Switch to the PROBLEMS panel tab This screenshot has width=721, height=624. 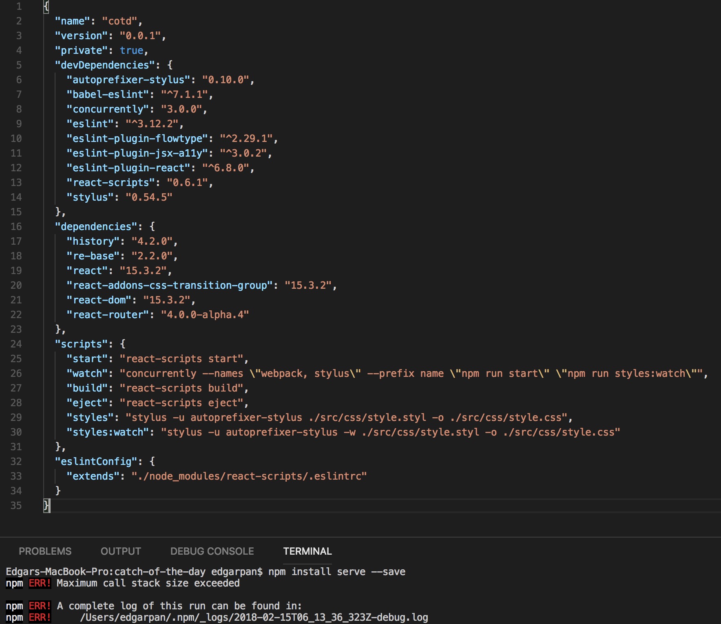(x=45, y=551)
